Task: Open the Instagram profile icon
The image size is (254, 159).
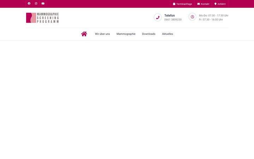Action: (x=36, y=4)
